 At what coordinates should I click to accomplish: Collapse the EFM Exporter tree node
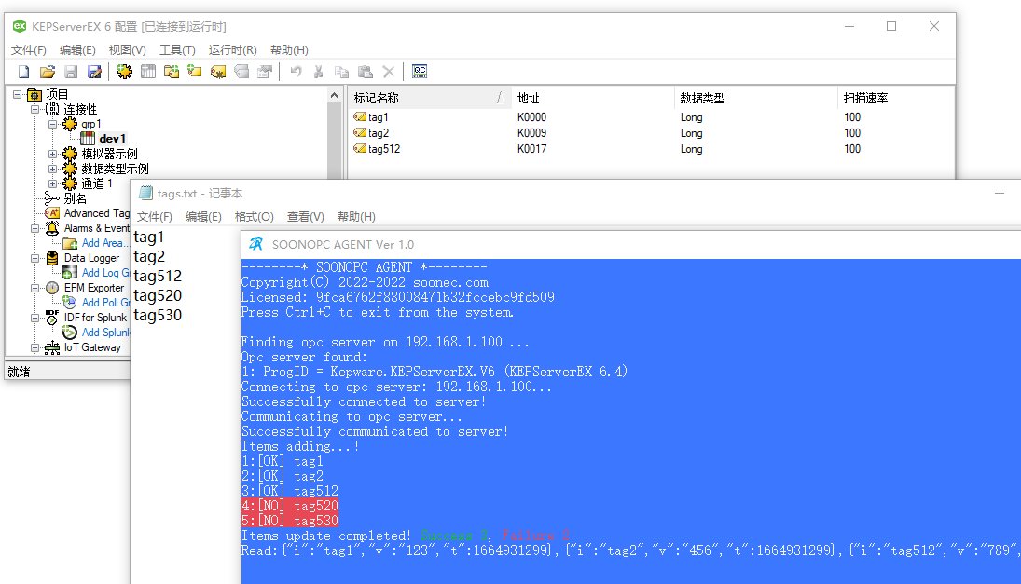point(35,288)
